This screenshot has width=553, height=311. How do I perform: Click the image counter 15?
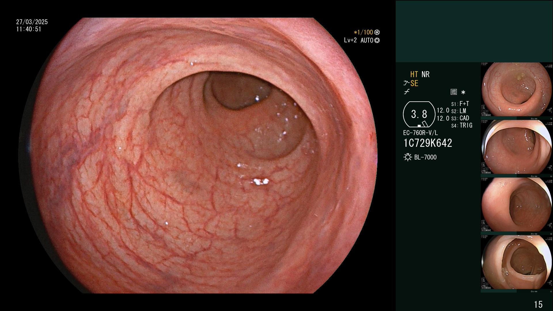click(x=538, y=304)
